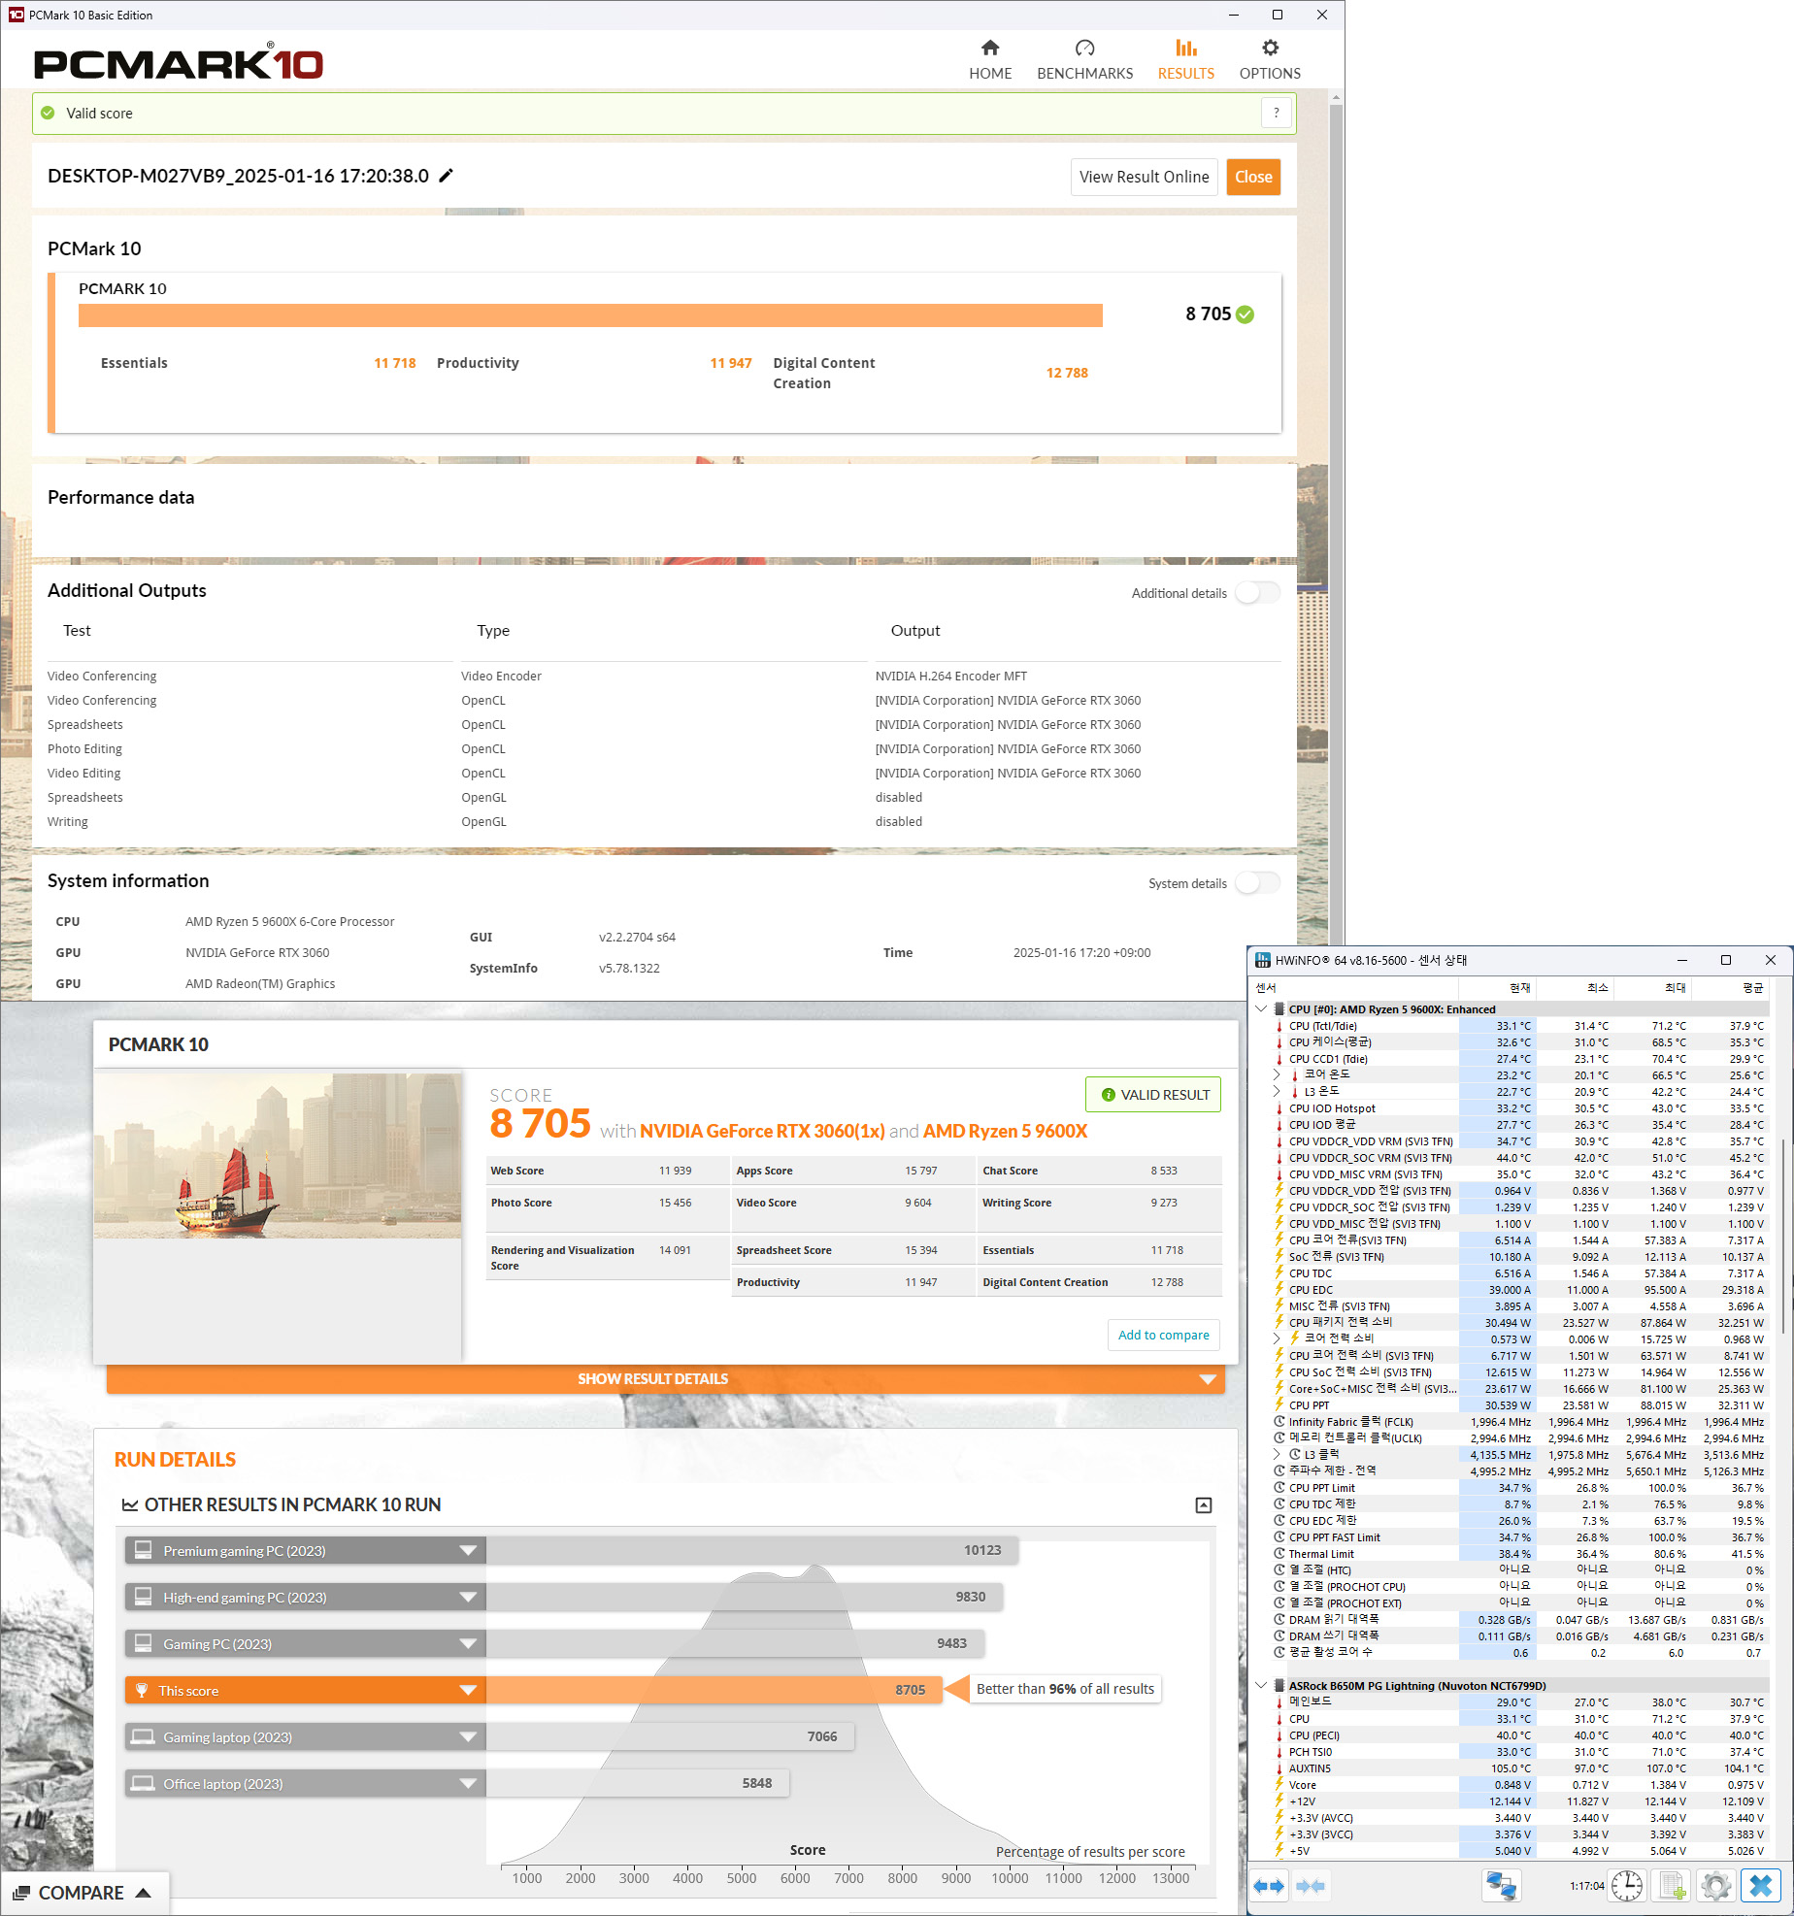Collapse the CPU [#0] AMD Ryzen sensor group

click(1261, 1009)
